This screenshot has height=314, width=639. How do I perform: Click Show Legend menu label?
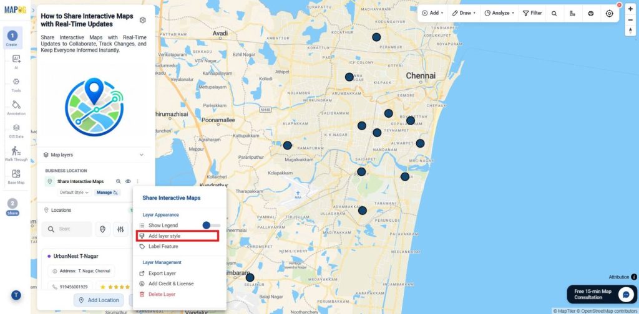[x=163, y=226]
